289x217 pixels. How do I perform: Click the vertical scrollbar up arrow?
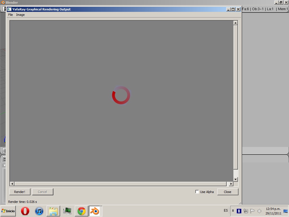235,23
